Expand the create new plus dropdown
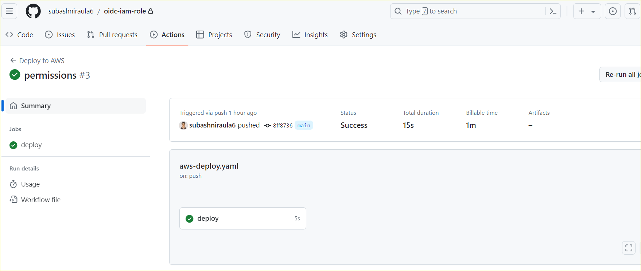This screenshot has height=271, width=641. (587, 11)
